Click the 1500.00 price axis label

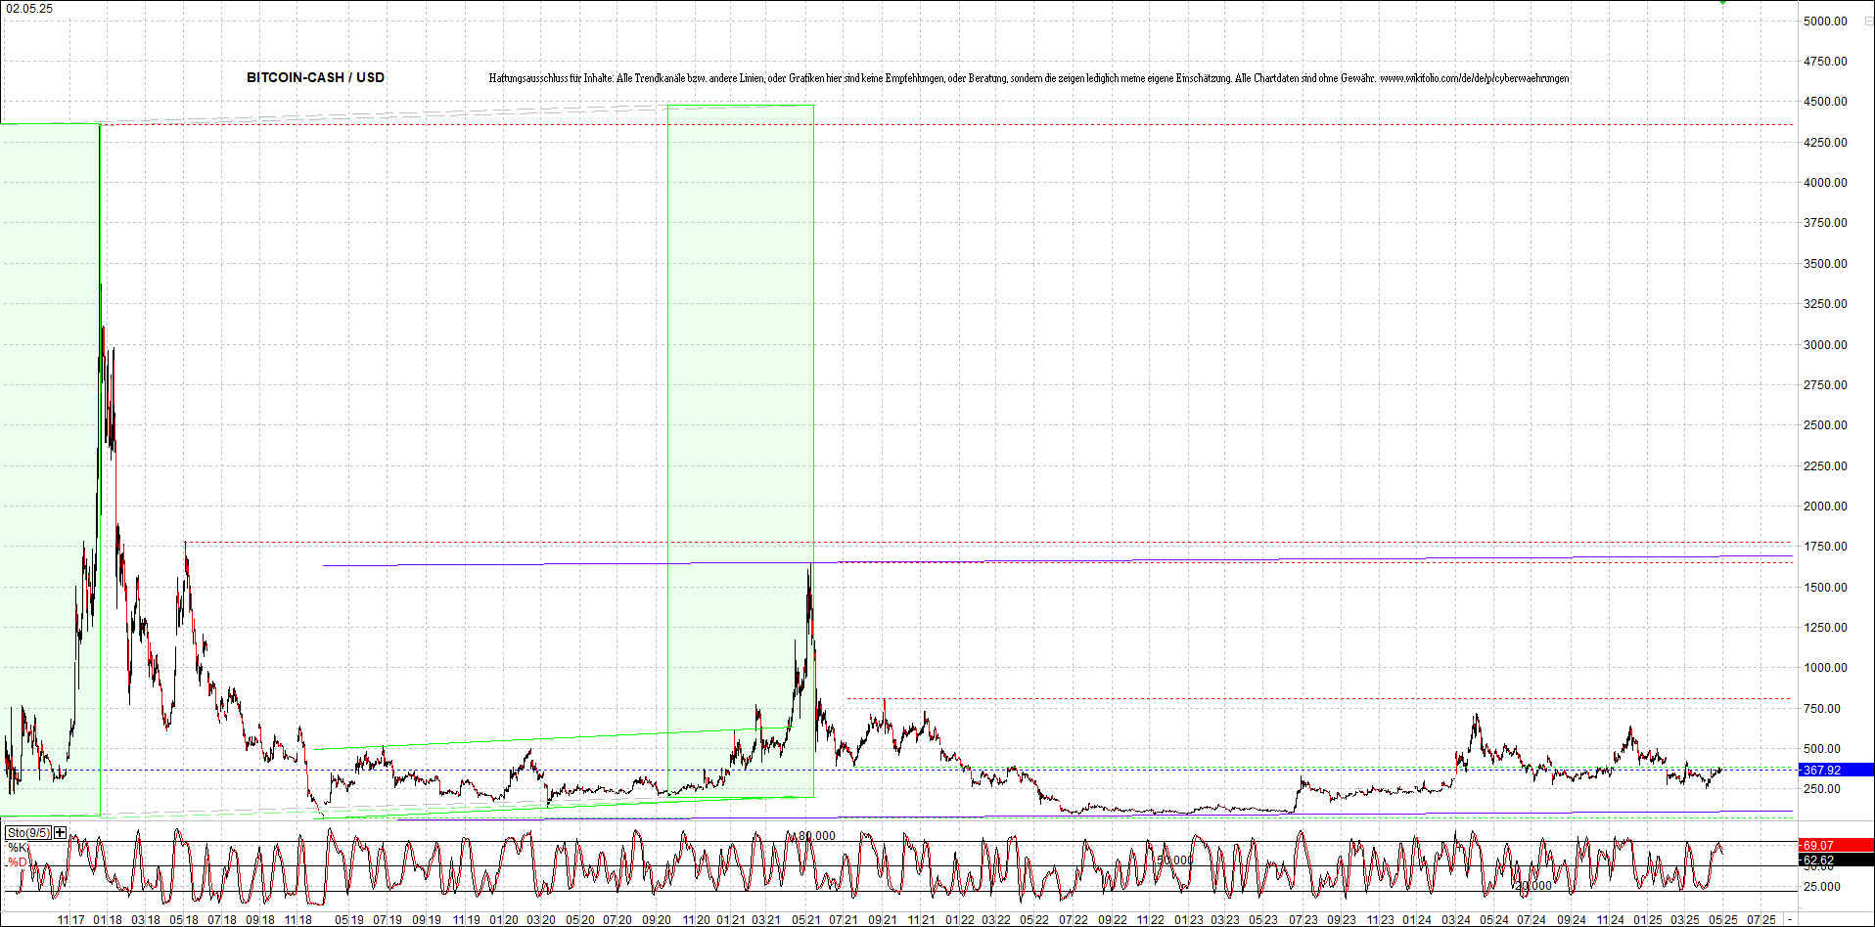[x=1825, y=587]
